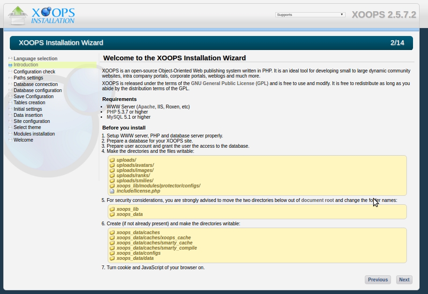
Task: Click folder icon beside xoops_lib/modules/protector/configs/
Action: 112,186
